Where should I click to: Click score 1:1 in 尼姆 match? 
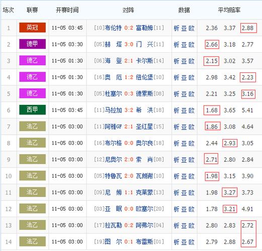[129, 192]
